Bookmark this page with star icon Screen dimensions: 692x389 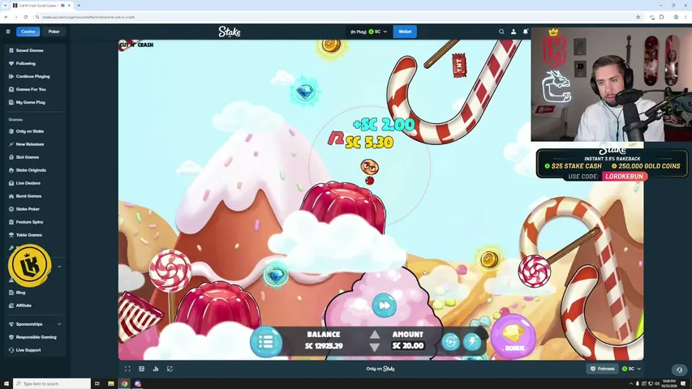click(638, 17)
